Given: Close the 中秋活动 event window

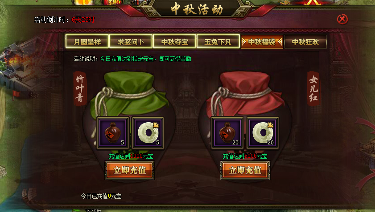Looking at the screenshot, I should point(342,19).
